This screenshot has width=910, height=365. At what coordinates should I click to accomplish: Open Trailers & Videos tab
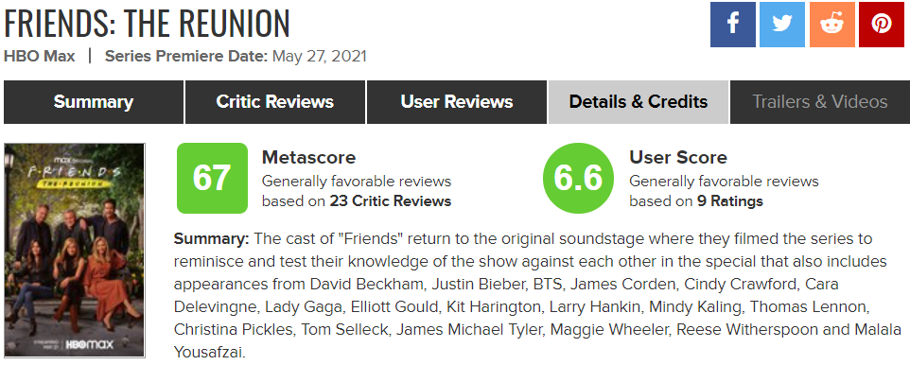(820, 102)
